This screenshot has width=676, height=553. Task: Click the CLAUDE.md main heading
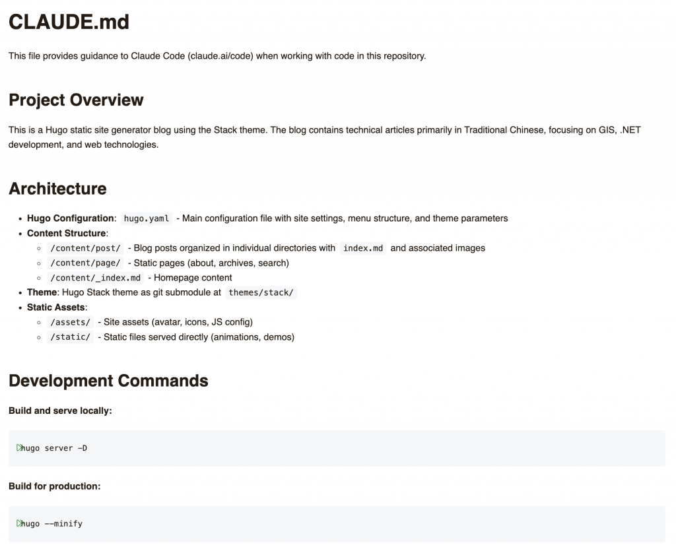coord(69,22)
